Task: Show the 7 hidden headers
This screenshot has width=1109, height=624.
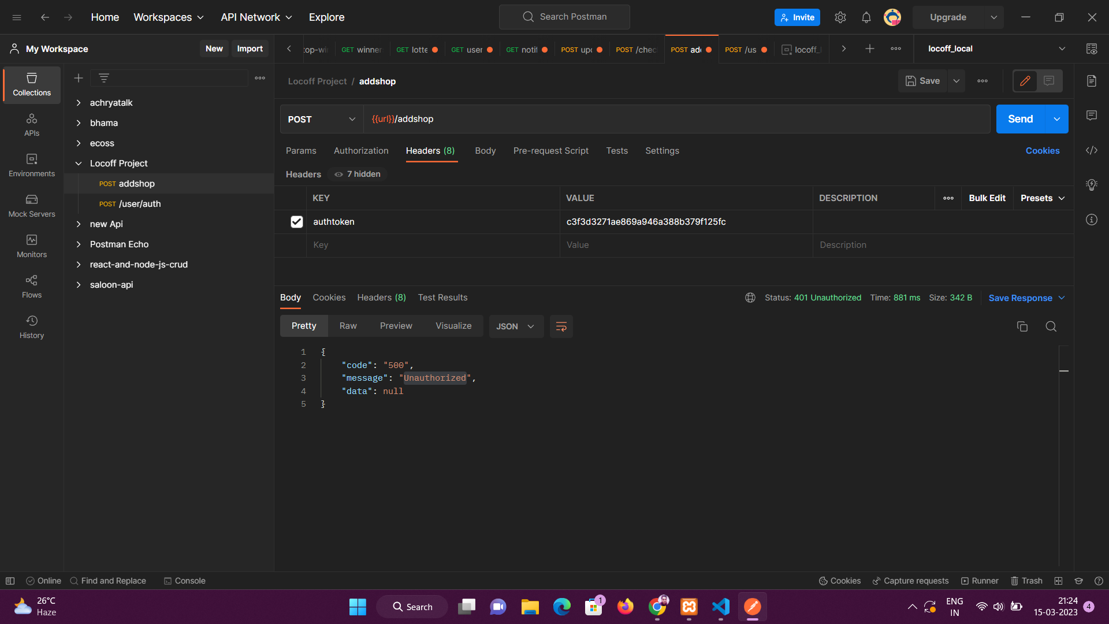Action: 358,174
